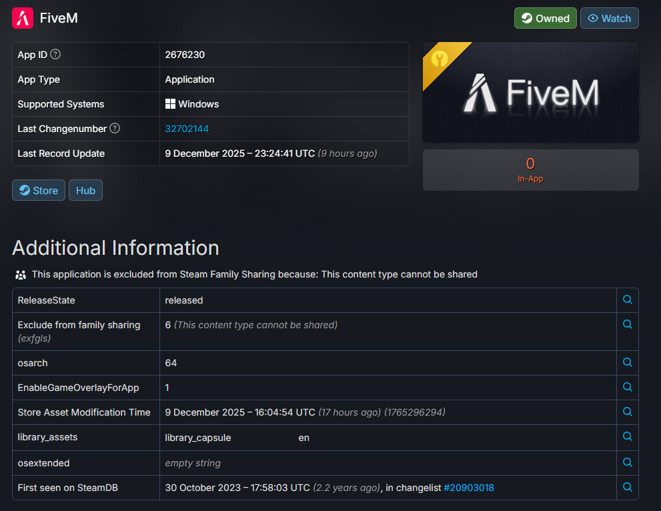This screenshot has height=511, width=661.
Task: Search the EnableGameOverlayForApp value
Action: 627,387
